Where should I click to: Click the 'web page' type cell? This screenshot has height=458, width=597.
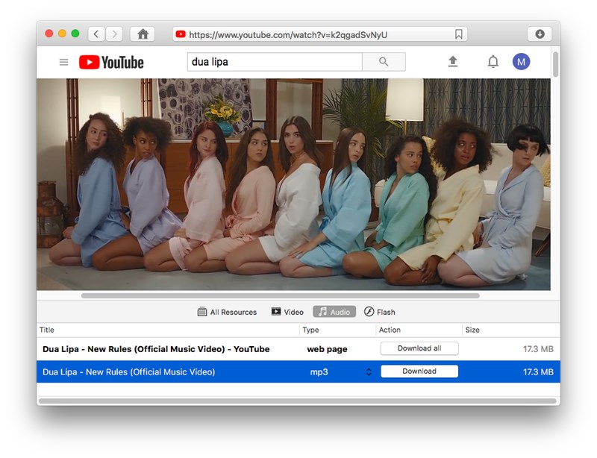pos(327,349)
